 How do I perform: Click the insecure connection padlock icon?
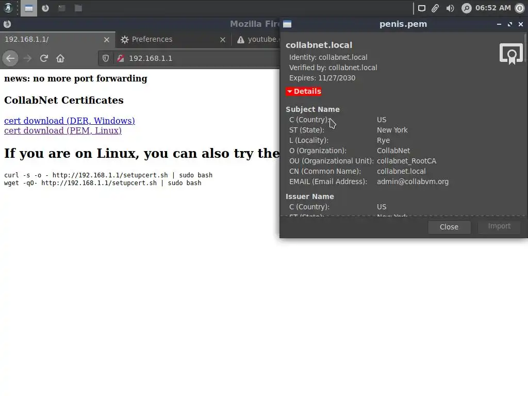121,59
